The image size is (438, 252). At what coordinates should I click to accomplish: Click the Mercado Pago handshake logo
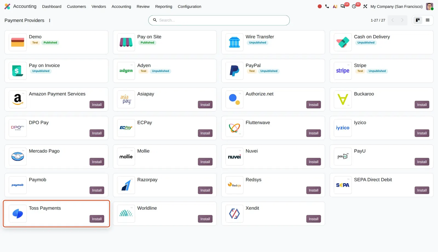(x=18, y=156)
